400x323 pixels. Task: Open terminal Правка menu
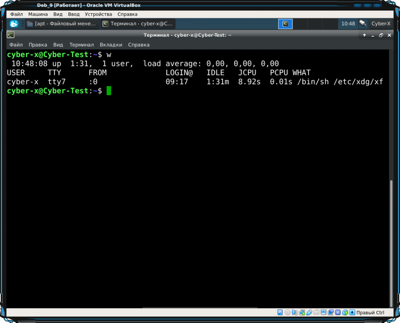[38, 45]
